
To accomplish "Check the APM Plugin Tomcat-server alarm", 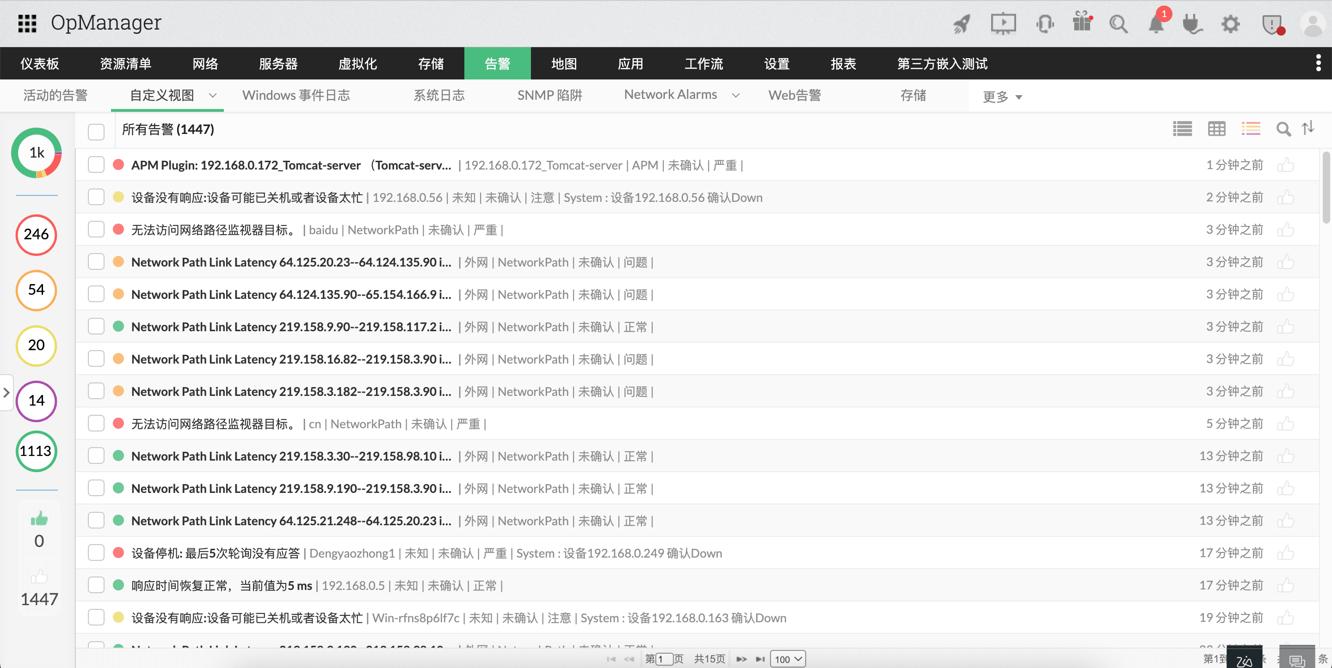I will [x=96, y=165].
